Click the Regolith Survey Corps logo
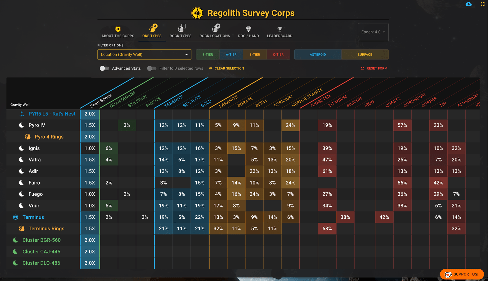Viewport: 488px width, 281px height. coord(197,13)
